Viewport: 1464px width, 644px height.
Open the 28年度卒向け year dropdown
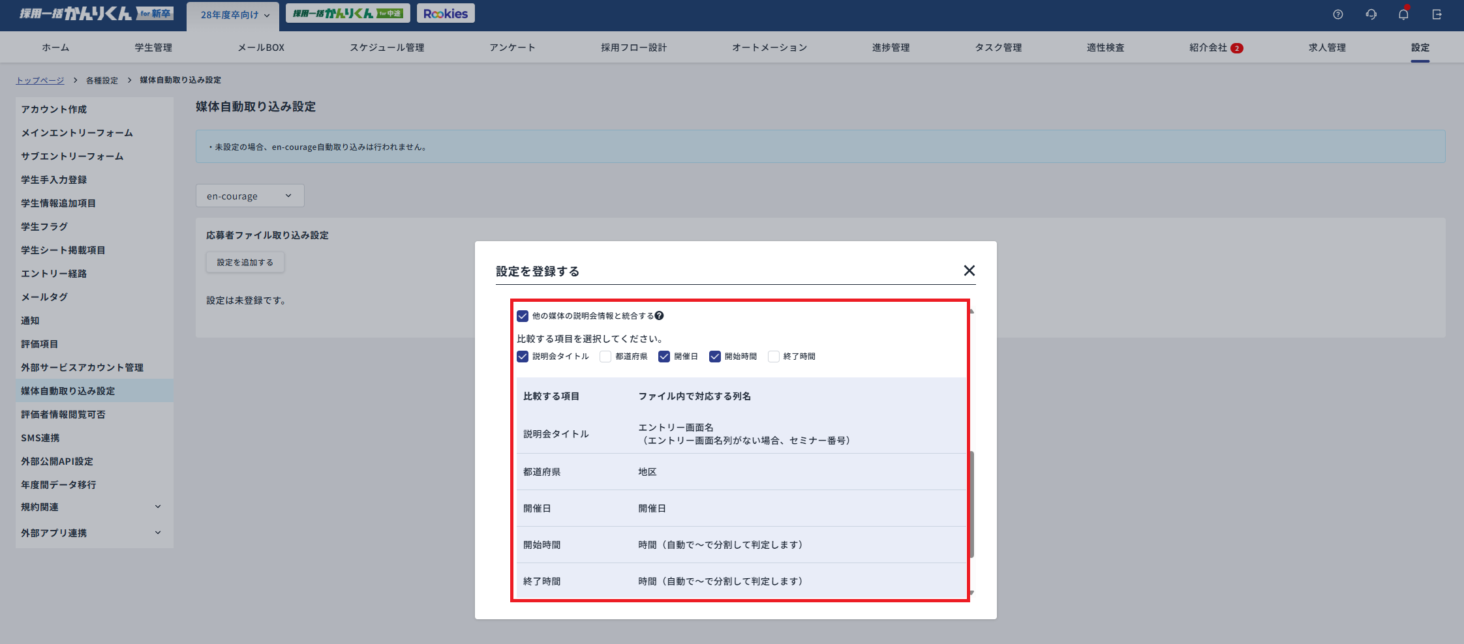(234, 15)
